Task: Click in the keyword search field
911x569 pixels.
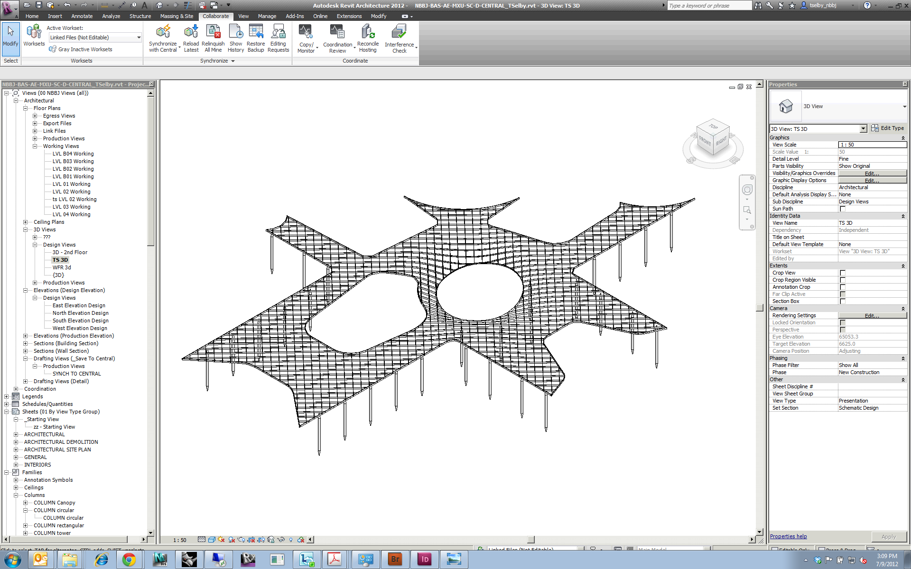Action: pyautogui.click(x=709, y=6)
